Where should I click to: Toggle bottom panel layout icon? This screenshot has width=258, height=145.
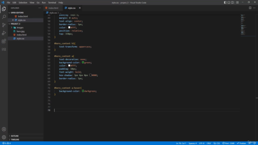click(229, 2)
